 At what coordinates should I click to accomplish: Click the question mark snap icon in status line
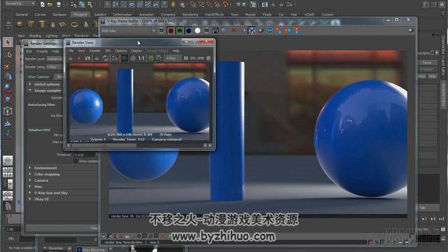[x=164, y=4]
